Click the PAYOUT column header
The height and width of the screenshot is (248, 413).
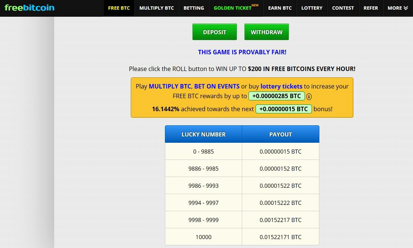pyautogui.click(x=280, y=134)
